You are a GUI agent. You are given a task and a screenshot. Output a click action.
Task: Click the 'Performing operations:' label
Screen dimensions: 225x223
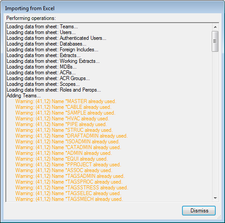[x=31, y=18]
